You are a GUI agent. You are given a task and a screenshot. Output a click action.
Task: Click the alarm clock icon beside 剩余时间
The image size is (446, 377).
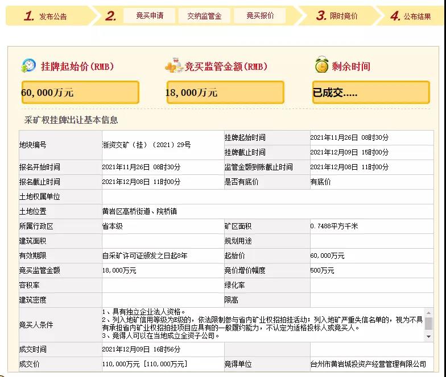click(322, 66)
